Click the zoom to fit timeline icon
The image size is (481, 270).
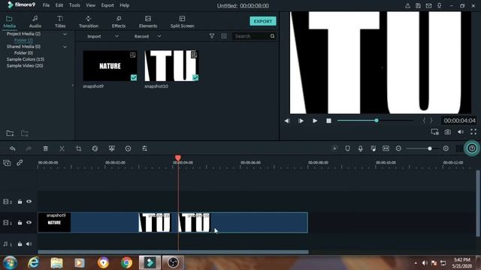pos(386,148)
